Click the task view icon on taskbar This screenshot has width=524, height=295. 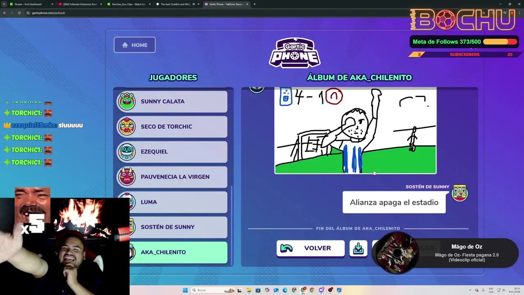pos(239,290)
